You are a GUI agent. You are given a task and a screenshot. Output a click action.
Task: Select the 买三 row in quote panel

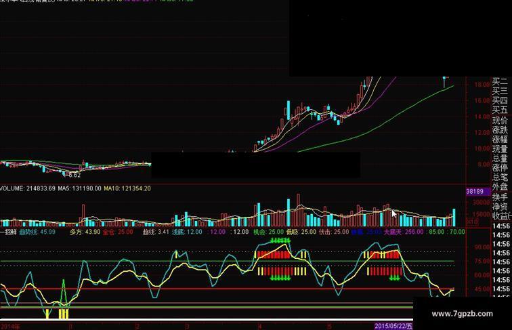pos(500,91)
